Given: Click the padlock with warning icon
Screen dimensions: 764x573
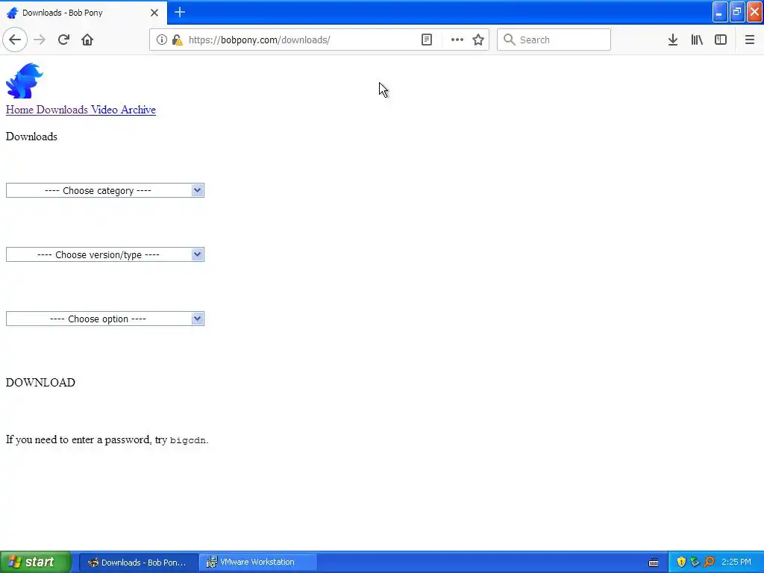Looking at the screenshot, I should tap(177, 40).
